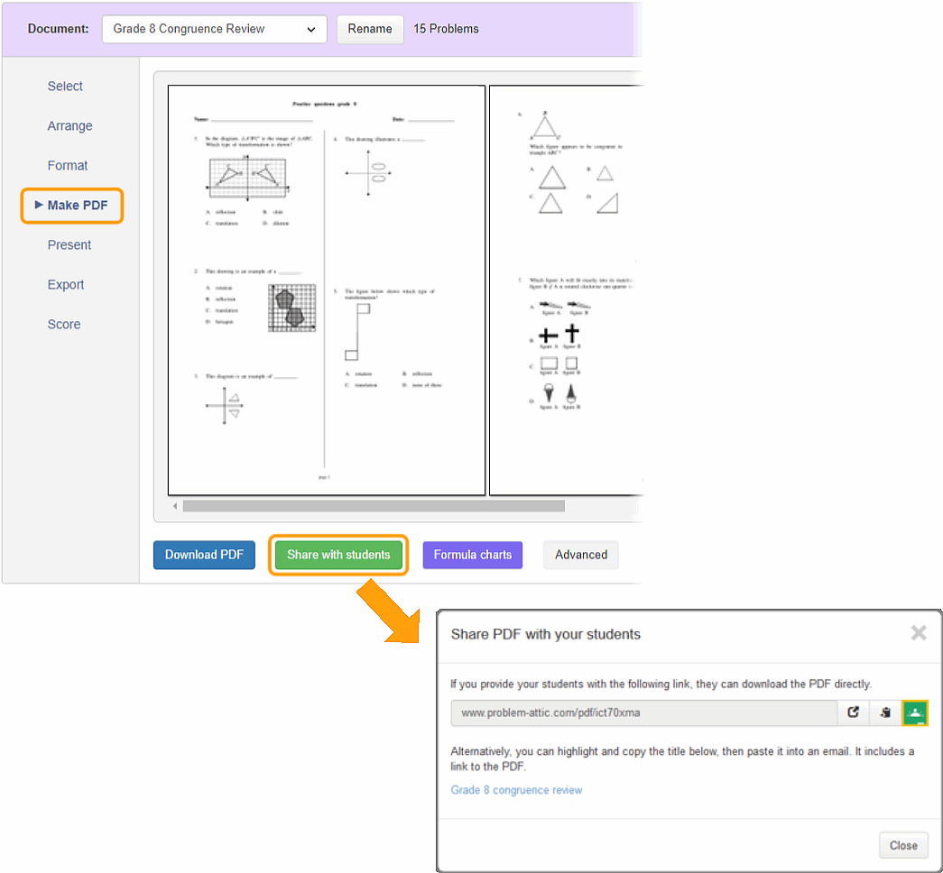Click the Grade 8 congruence review link
Viewport: 943px width, 873px height.
pos(516,790)
